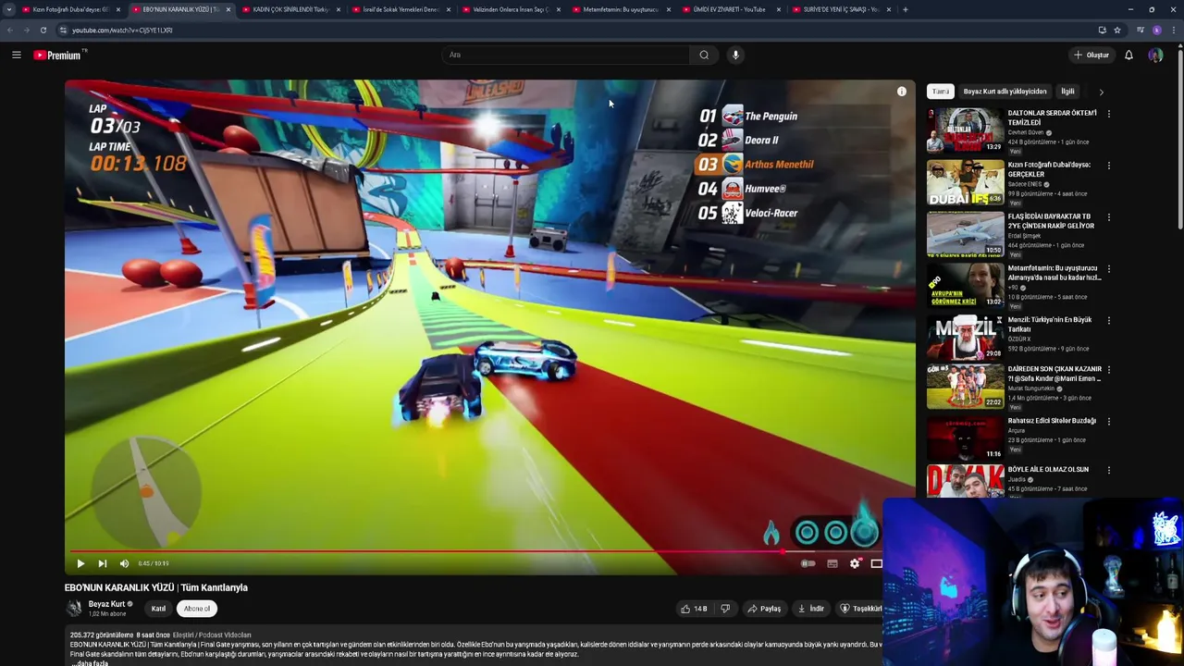
Task: Open player settings gear icon
Action: (x=855, y=563)
